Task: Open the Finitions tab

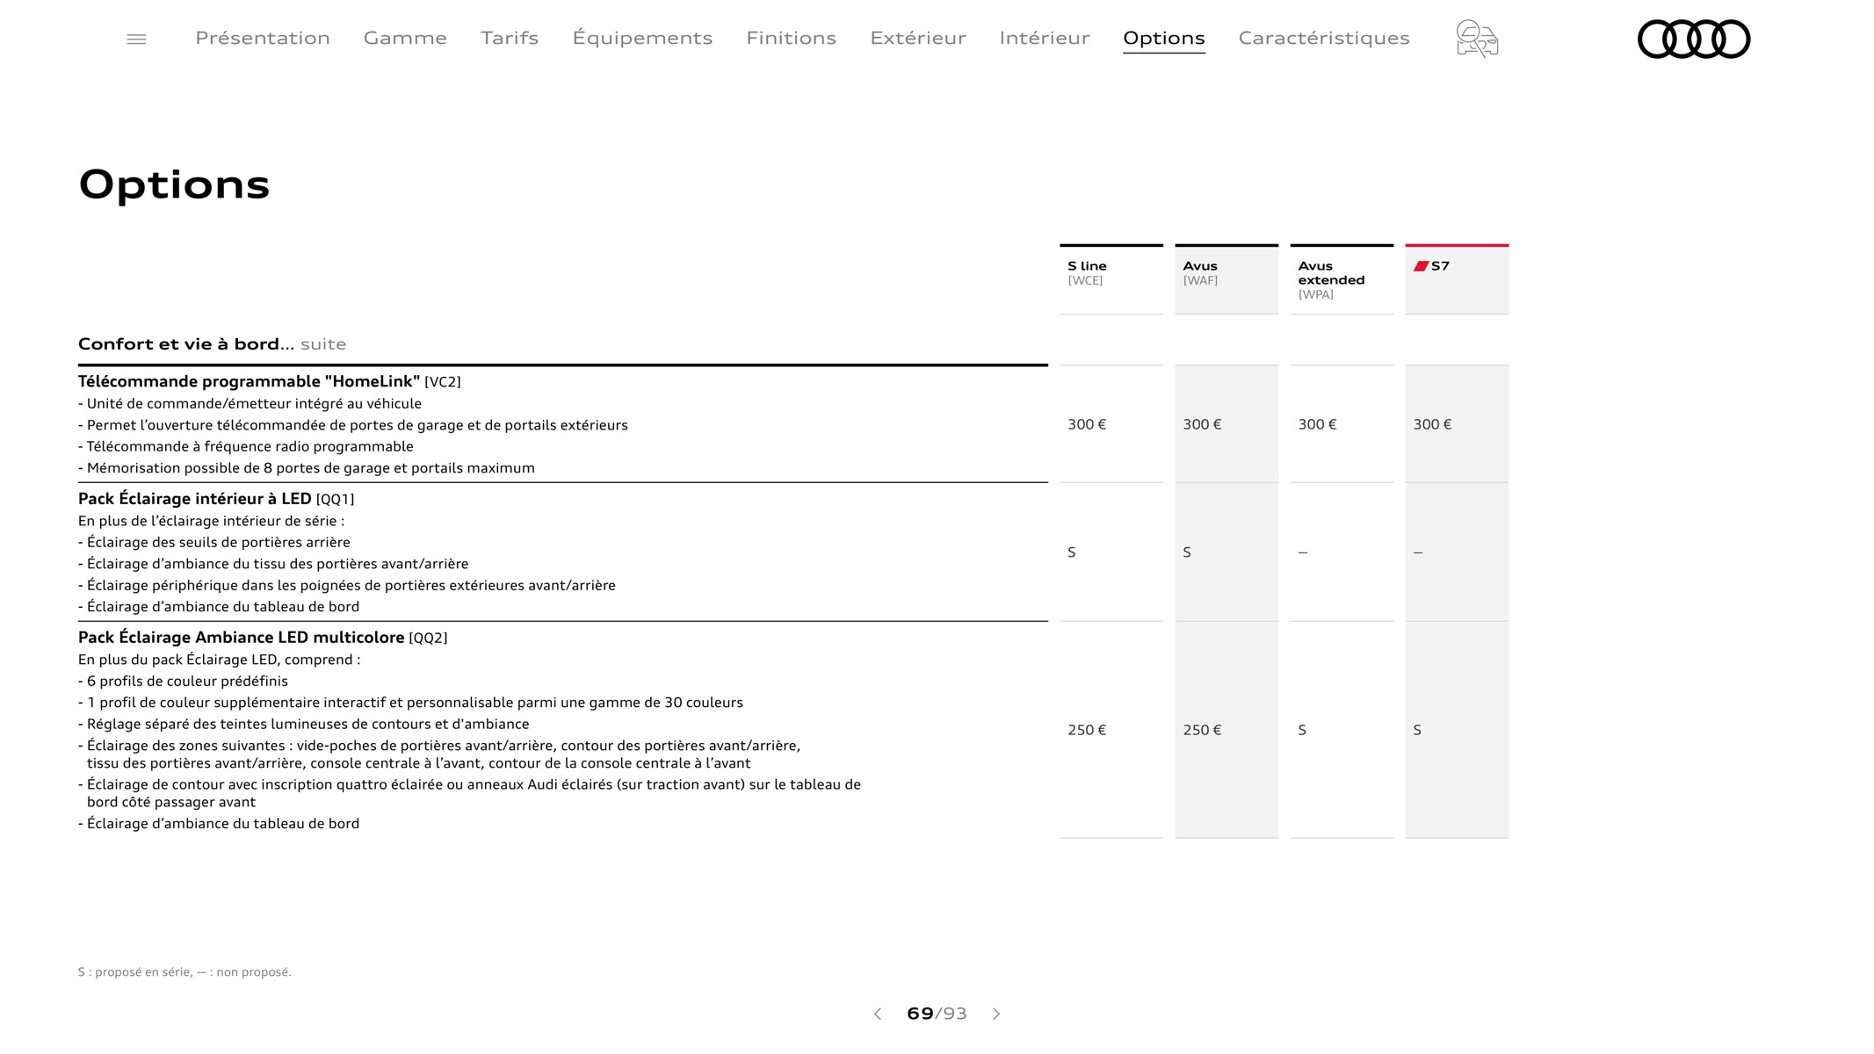Action: click(x=791, y=38)
